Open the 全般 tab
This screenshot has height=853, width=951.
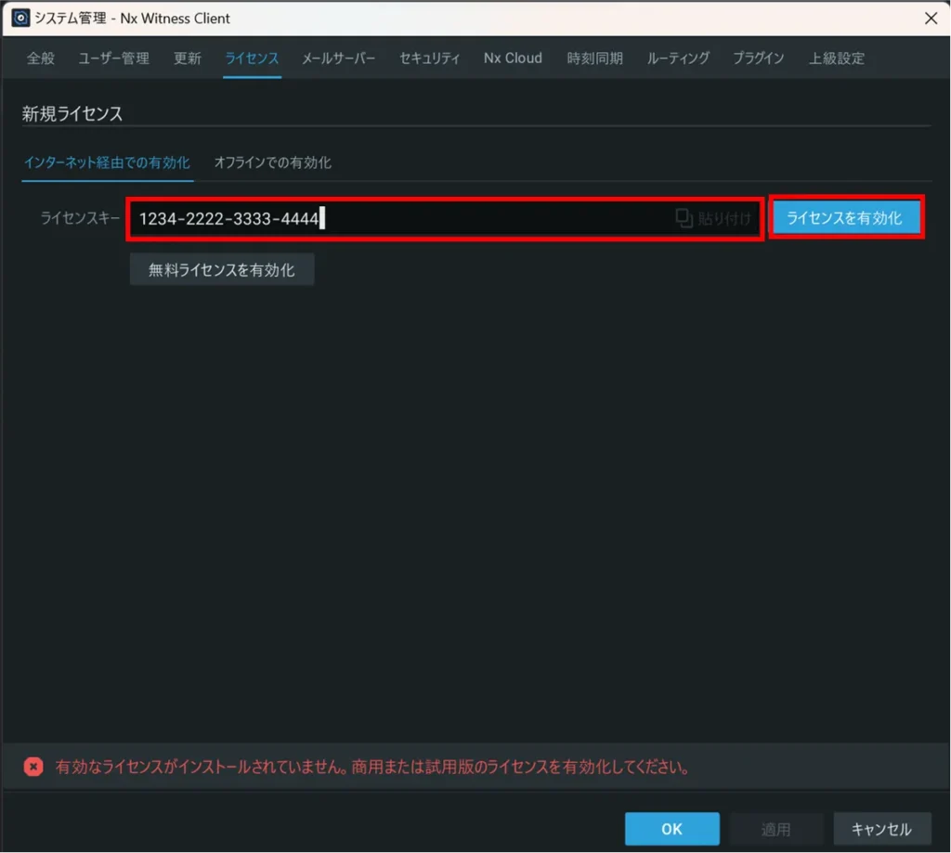click(x=41, y=58)
